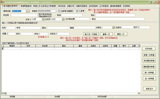Open the 单据汇总(应收款应付款管理) tab
This screenshot has height=99, width=160.
tap(45, 6)
